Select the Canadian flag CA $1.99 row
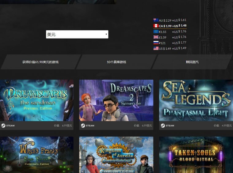 point(170,26)
